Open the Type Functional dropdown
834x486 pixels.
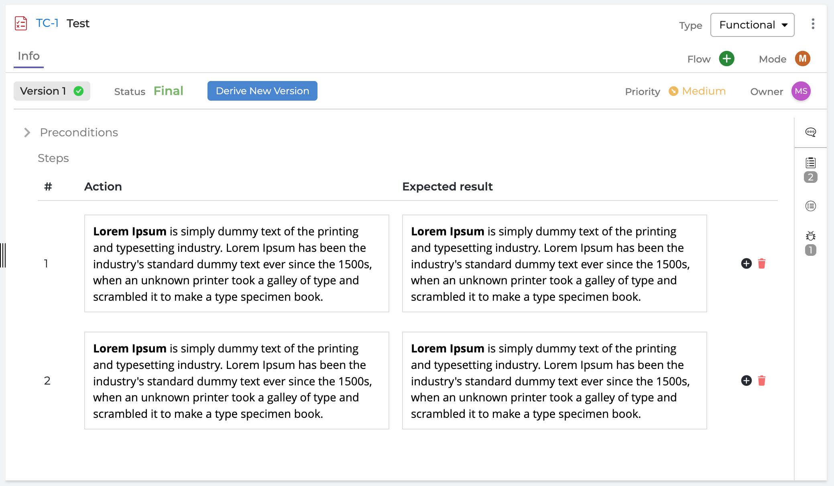752,25
